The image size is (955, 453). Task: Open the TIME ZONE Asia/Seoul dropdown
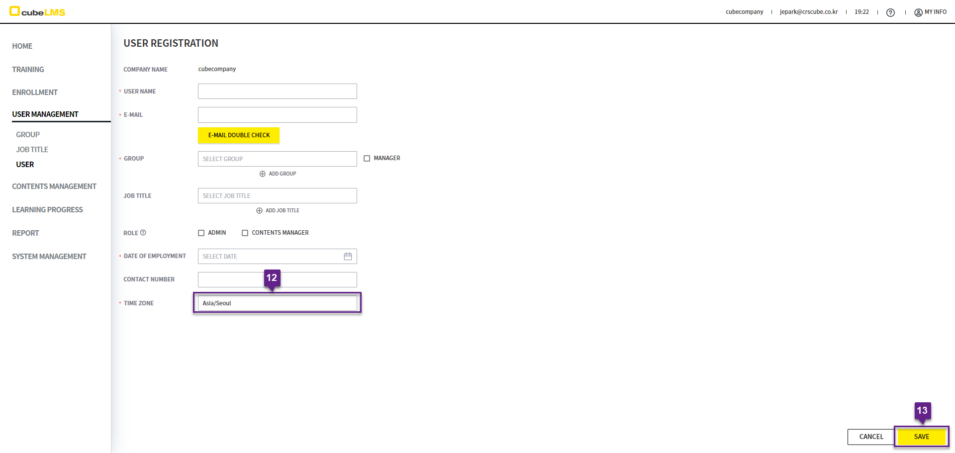pyautogui.click(x=277, y=303)
